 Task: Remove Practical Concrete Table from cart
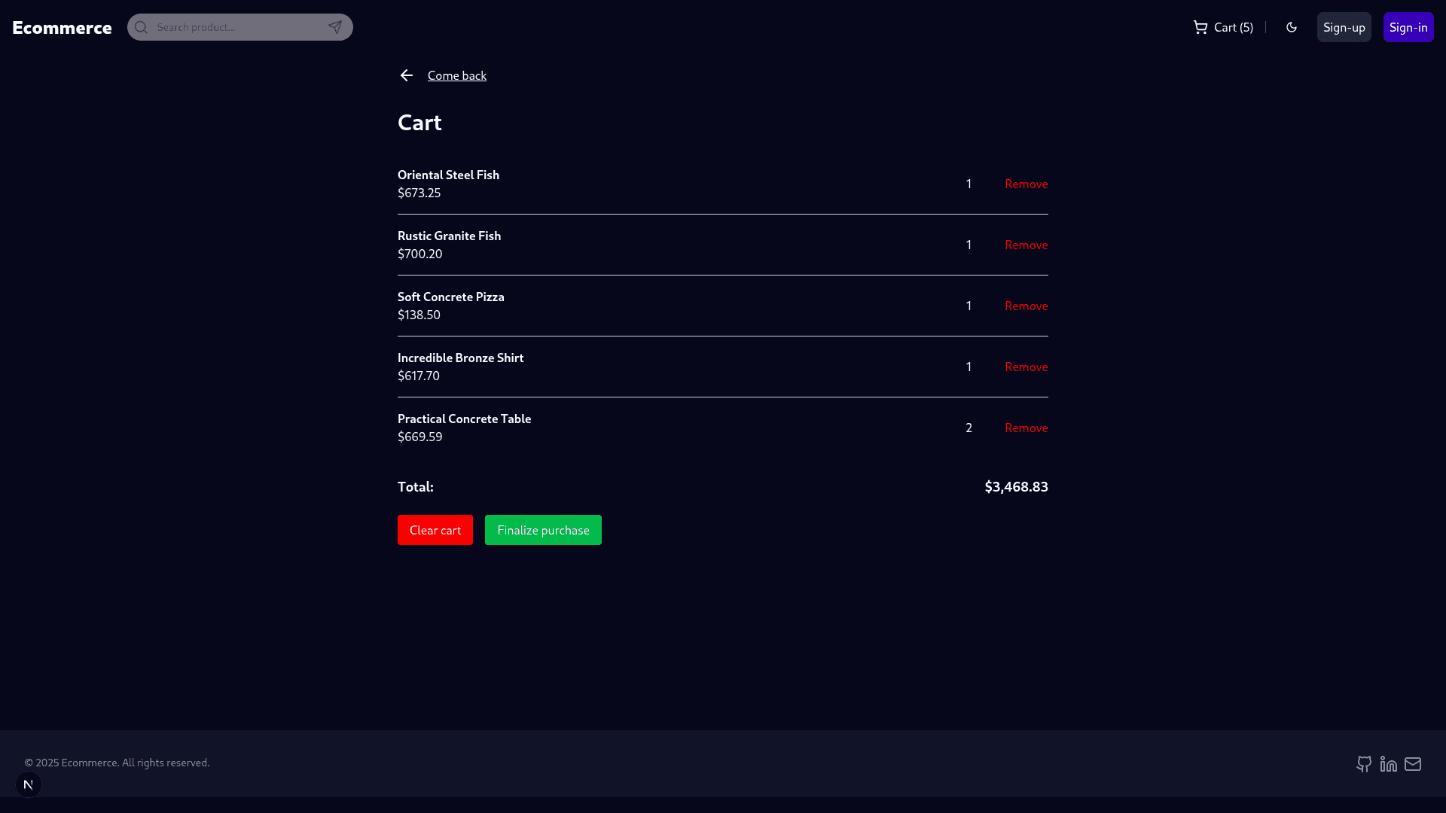coord(1026,428)
